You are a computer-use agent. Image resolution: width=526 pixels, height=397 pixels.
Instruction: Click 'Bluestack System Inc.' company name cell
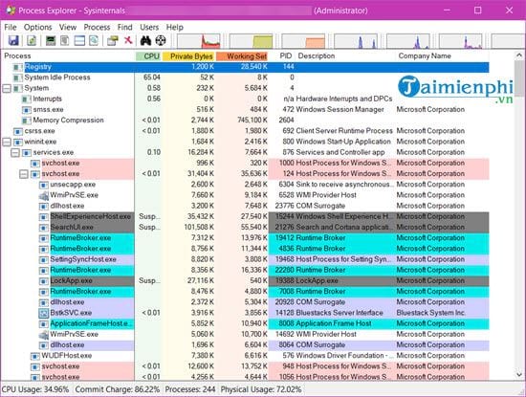430,313
